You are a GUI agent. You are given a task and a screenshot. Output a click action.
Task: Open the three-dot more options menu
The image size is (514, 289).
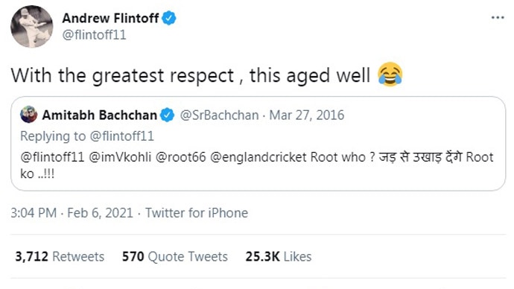click(x=498, y=18)
